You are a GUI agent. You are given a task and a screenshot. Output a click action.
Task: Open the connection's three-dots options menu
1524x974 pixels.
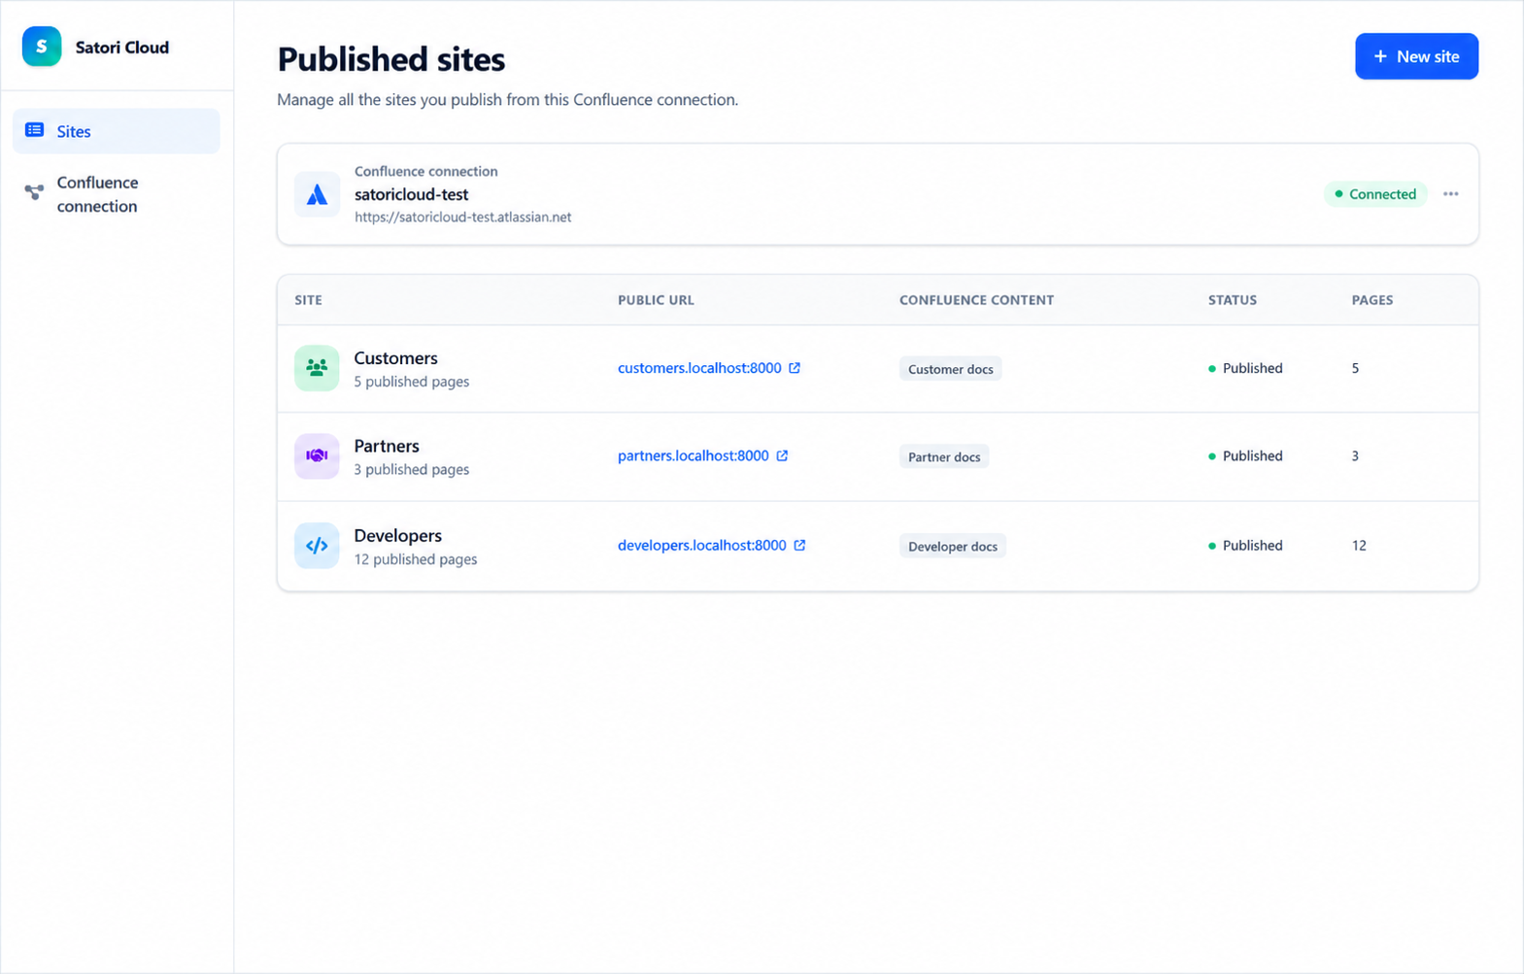tap(1450, 194)
